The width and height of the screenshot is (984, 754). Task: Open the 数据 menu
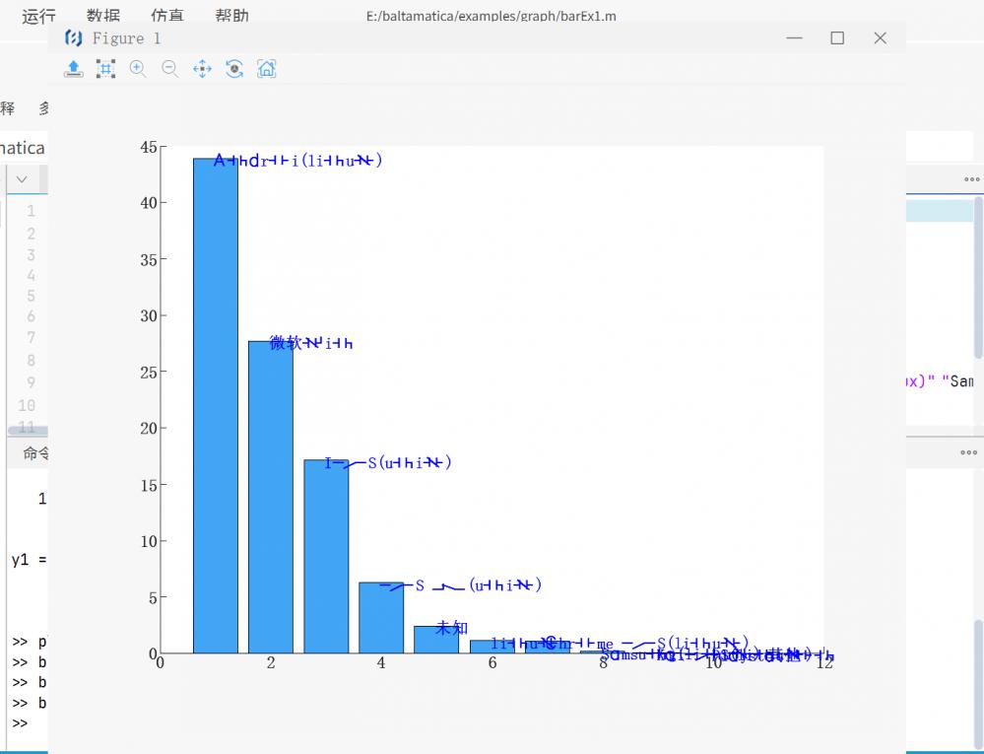click(x=103, y=16)
